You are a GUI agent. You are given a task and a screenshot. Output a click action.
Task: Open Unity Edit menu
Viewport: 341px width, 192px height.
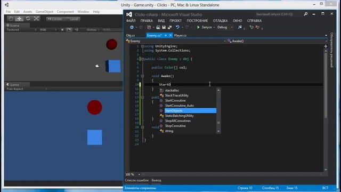click(17, 12)
